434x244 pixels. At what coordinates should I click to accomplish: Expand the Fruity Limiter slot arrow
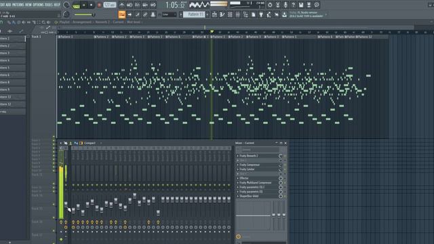pyautogui.click(x=238, y=169)
